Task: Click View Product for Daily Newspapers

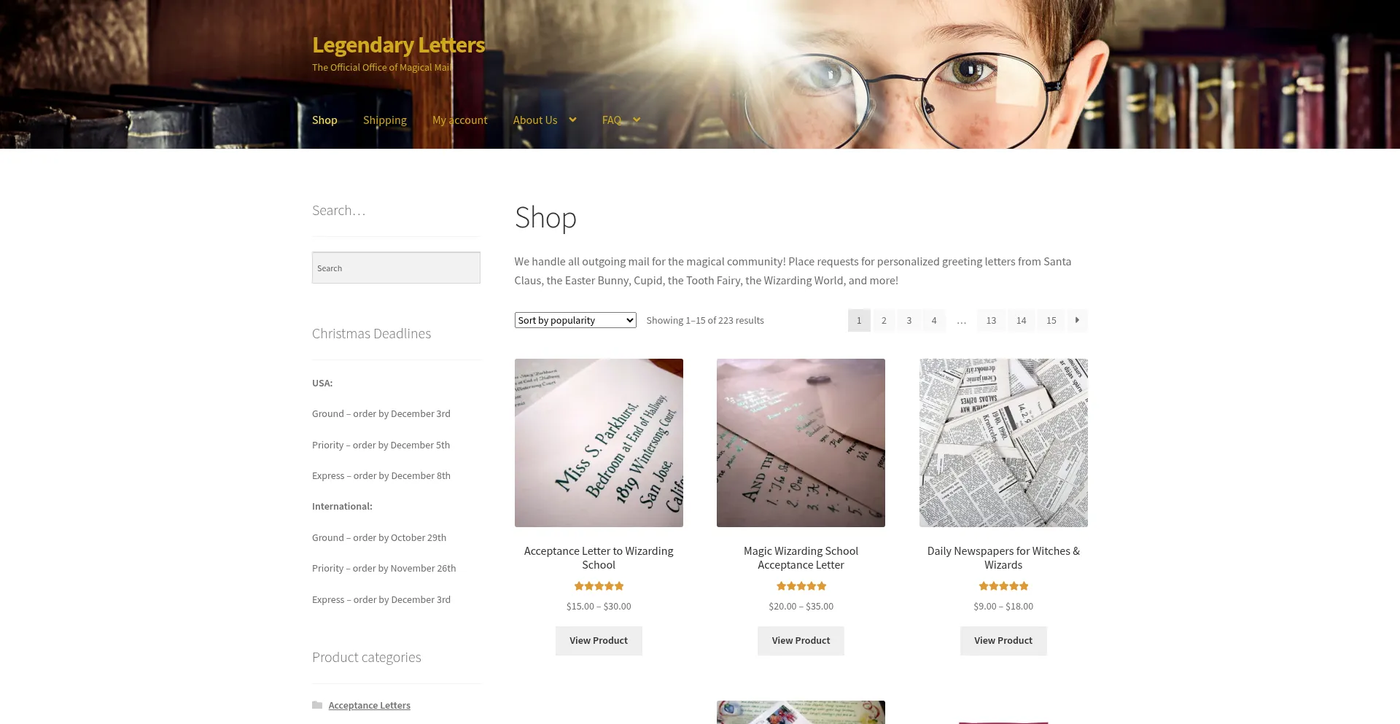Action: point(1003,641)
